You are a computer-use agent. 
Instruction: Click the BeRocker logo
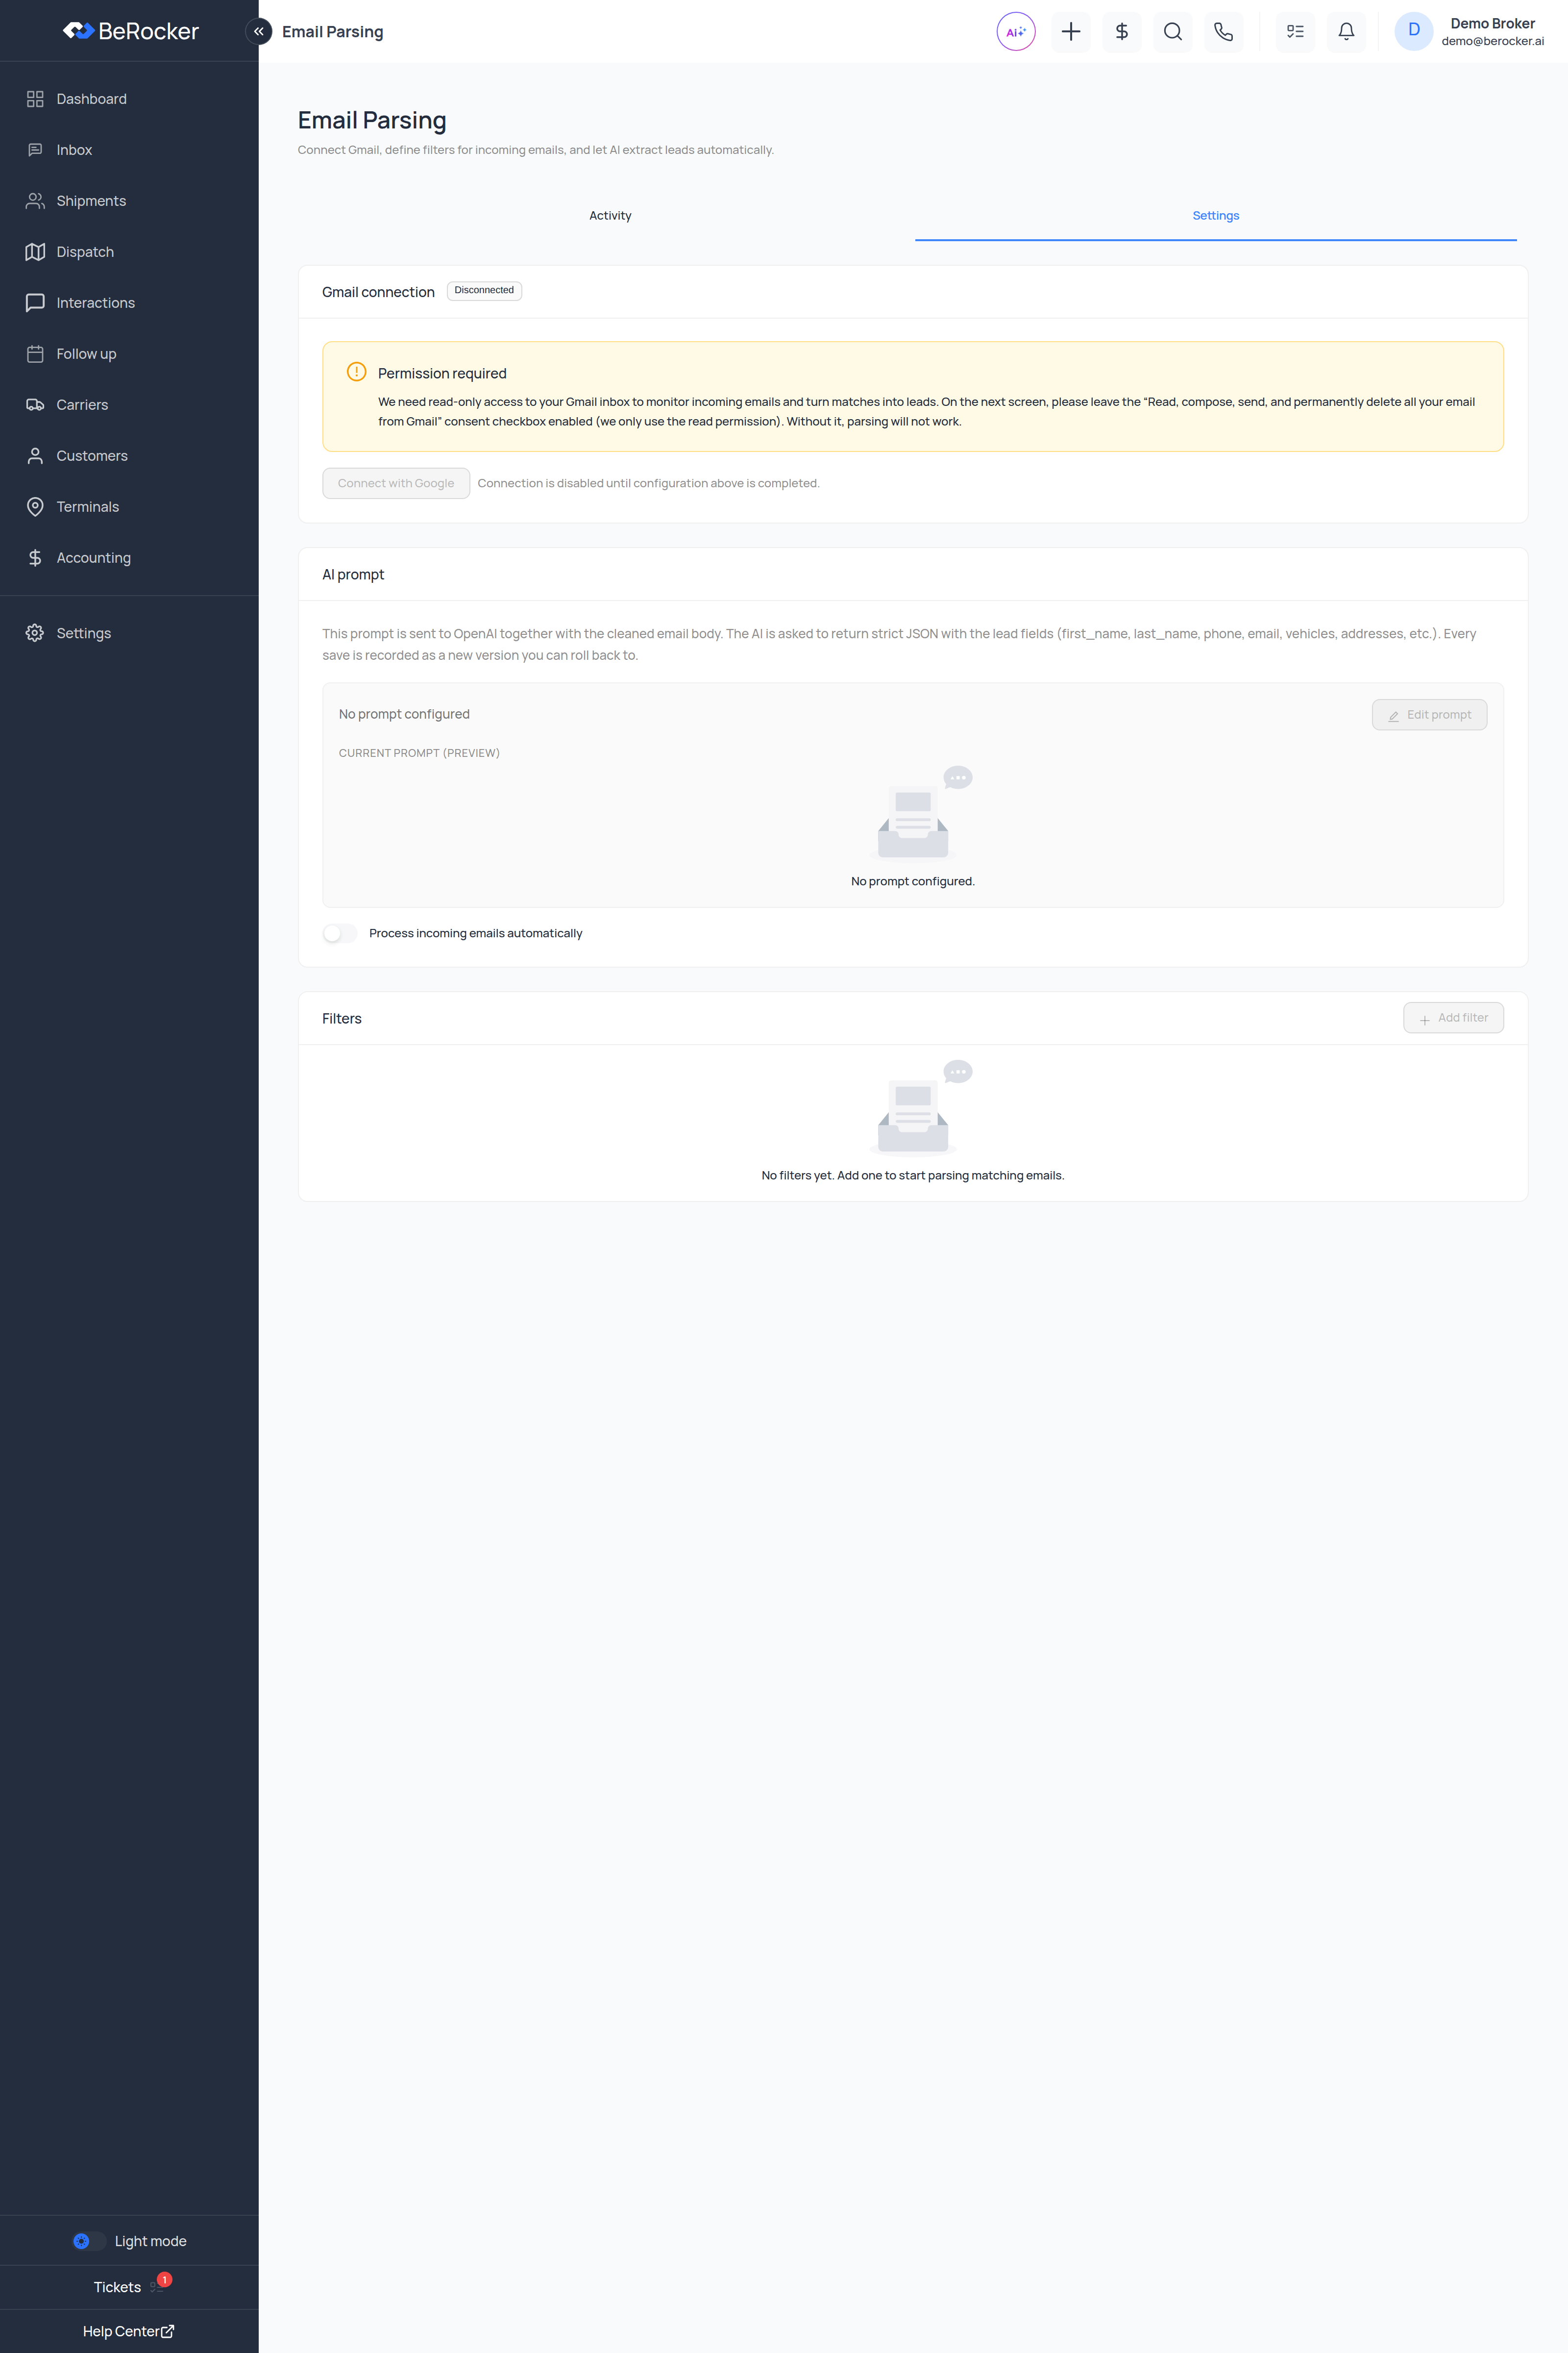130,31
